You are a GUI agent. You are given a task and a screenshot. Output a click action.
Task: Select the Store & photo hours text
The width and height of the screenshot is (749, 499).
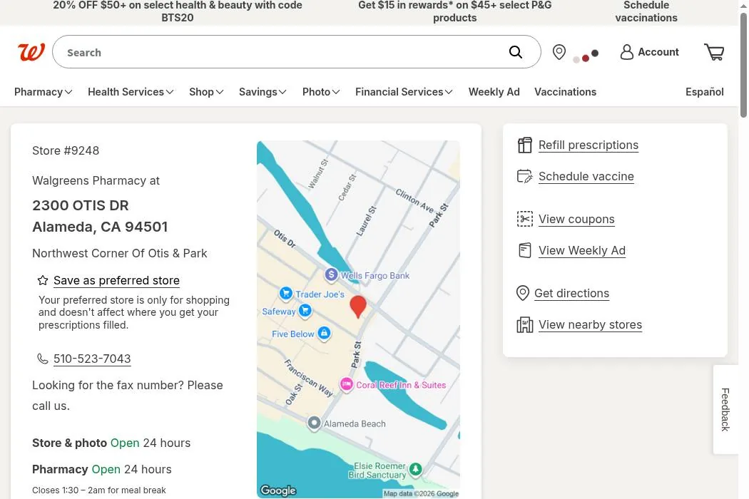pos(111,443)
